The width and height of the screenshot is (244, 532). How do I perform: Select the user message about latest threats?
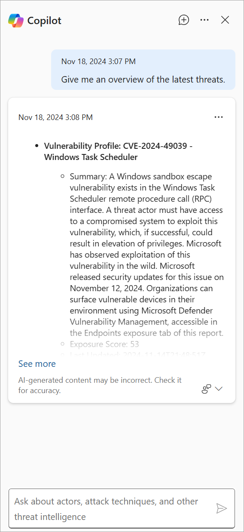(143, 70)
